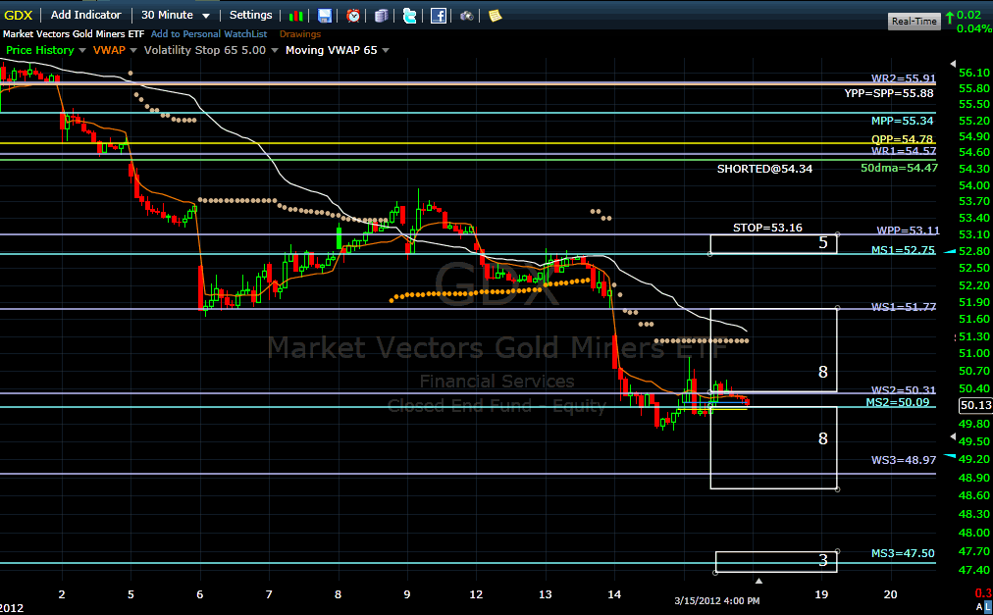Image resolution: width=993 pixels, height=615 pixels.
Task: Select the SHORTED@54.34 annotation
Action: 764,169
